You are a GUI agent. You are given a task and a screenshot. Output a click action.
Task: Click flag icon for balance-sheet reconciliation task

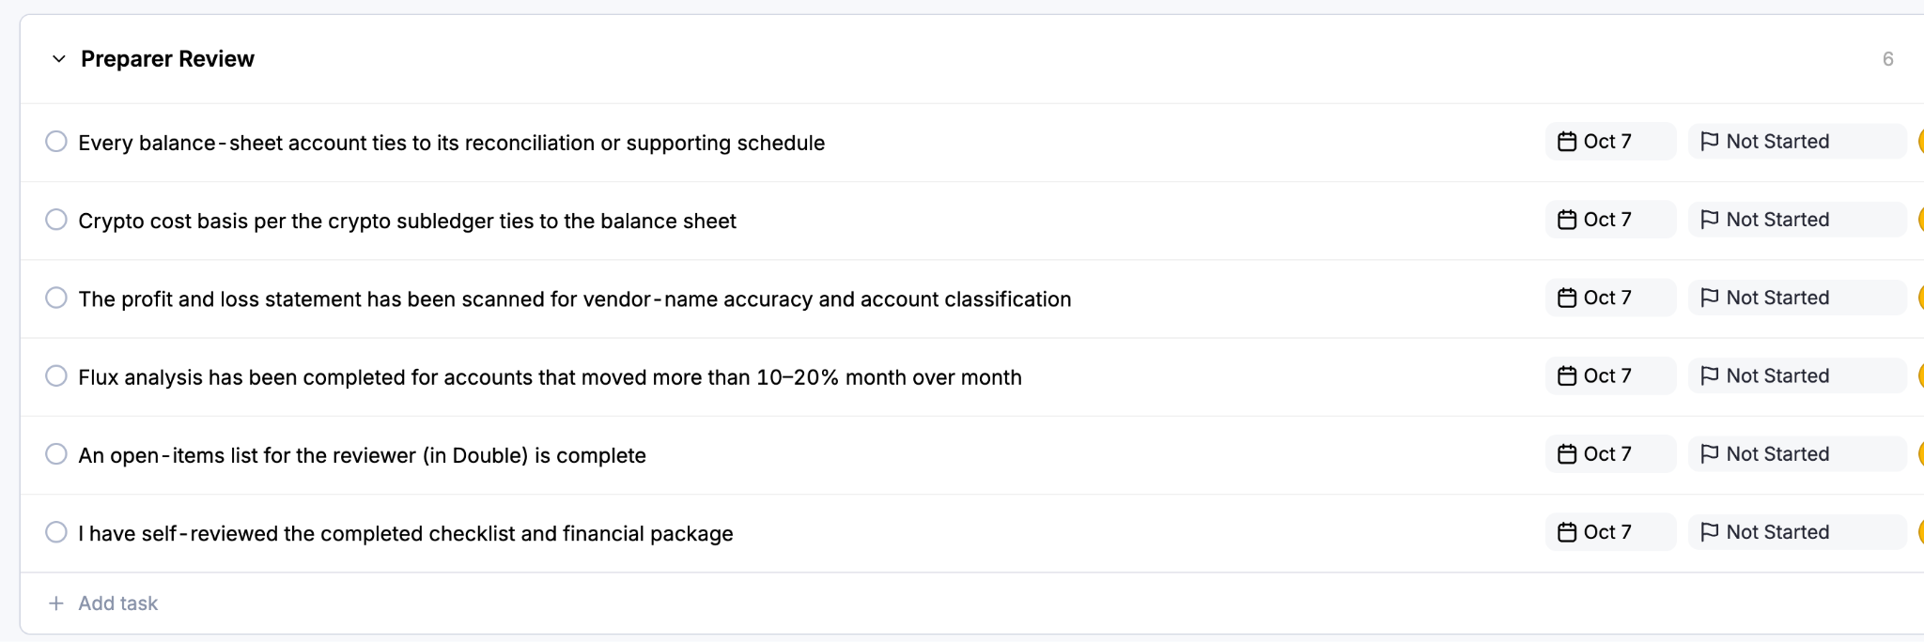tap(1710, 142)
